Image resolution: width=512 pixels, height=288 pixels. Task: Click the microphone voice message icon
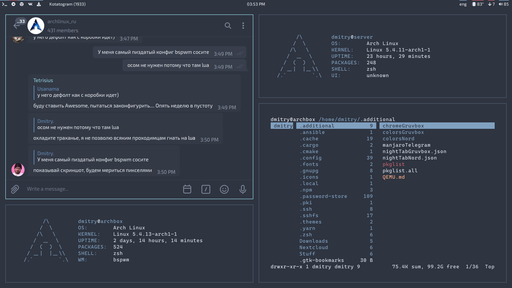point(243,189)
